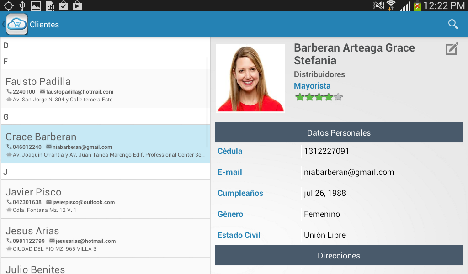The image size is (468, 274).
Task: Tap niabarberan@gmail.com in the details panel
Action: (x=349, y=172)
